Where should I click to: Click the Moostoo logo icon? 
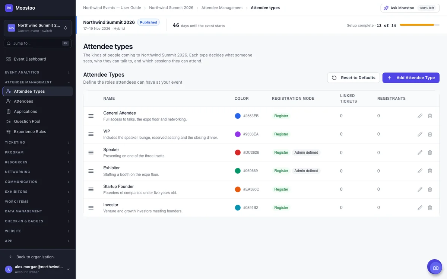click(9, 8)
